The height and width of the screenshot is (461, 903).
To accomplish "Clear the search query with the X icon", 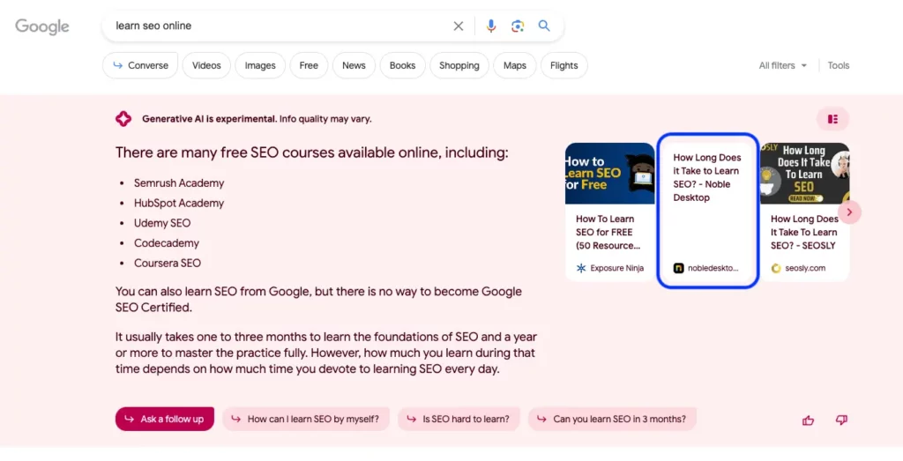I will (x=459, y=26).
